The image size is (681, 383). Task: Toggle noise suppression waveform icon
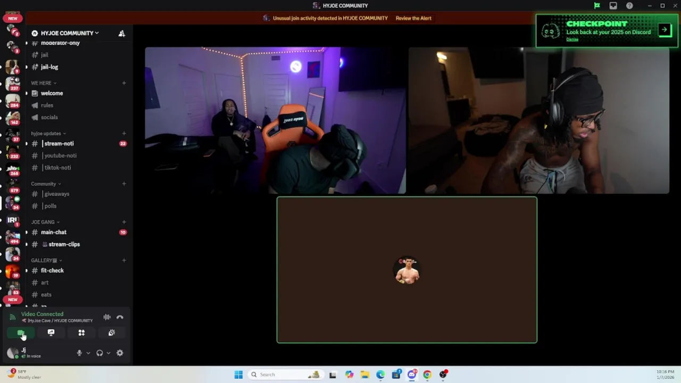click(x=107, y=317)
